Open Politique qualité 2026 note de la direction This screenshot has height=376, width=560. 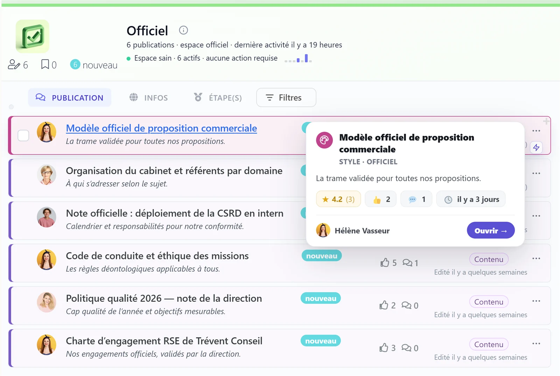[x=164, y=298]
